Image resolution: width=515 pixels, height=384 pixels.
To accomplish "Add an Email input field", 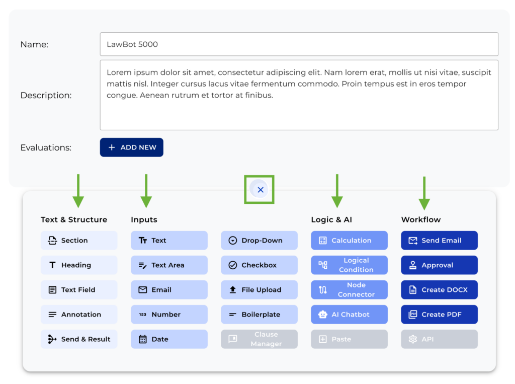I will coord(169,289).
